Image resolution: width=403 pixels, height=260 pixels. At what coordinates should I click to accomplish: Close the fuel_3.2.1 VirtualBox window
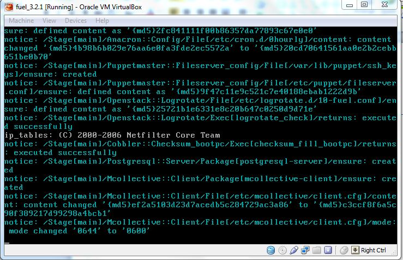(384, 4)
